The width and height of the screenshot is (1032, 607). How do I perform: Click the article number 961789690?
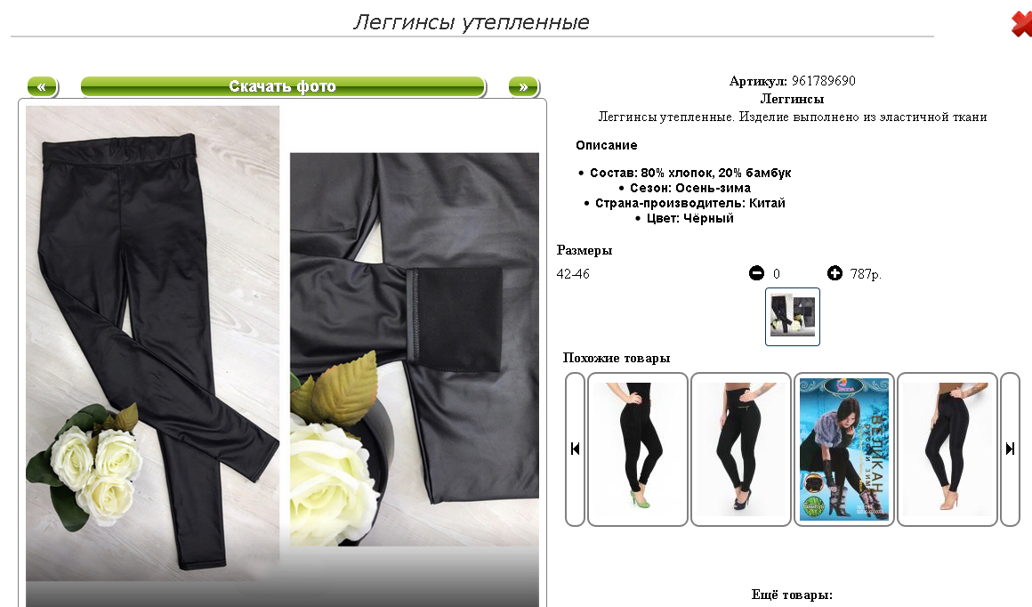(x=823, y=81)
